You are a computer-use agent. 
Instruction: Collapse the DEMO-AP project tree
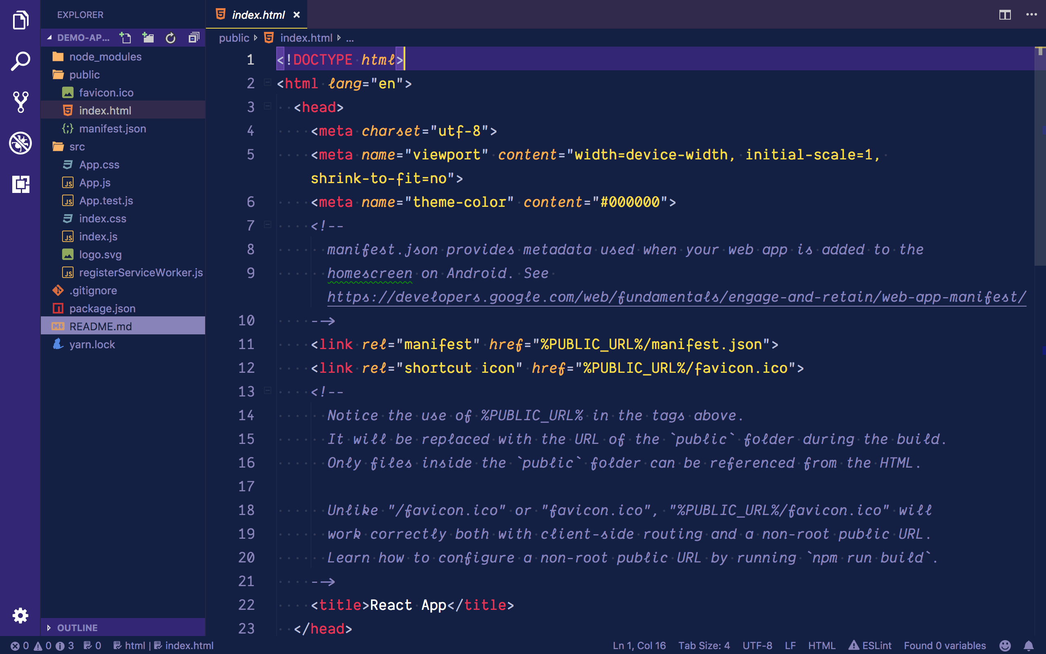tap(82, 38)
